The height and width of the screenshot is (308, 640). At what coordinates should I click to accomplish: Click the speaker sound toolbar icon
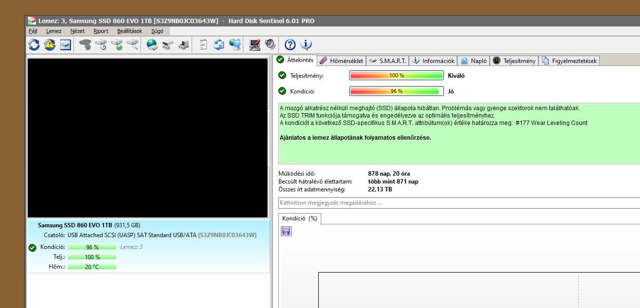tap(270, 45)
